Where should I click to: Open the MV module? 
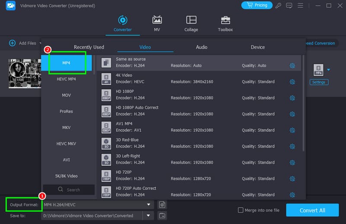pos(157,24)
